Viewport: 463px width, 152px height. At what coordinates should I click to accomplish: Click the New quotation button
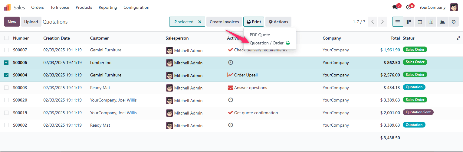tap(12, 22)
